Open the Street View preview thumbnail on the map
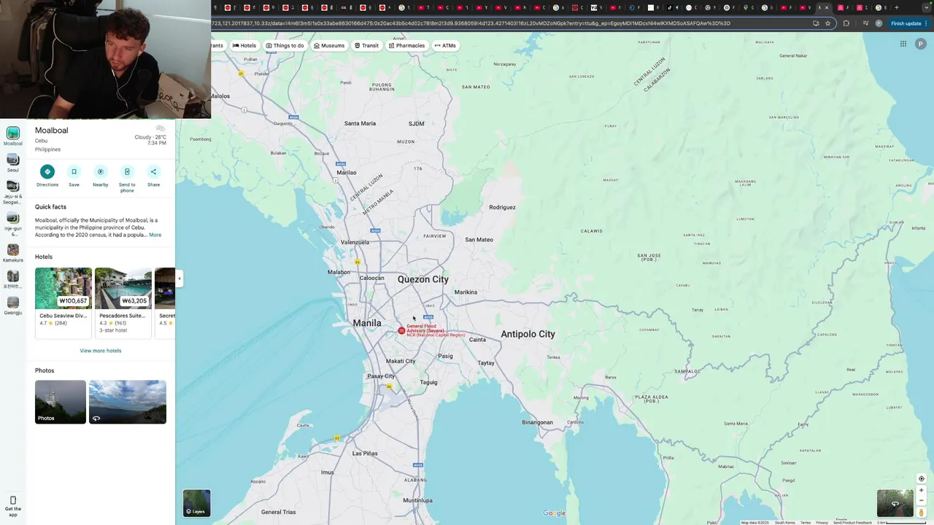934x525 pixels. coord(895,503)
